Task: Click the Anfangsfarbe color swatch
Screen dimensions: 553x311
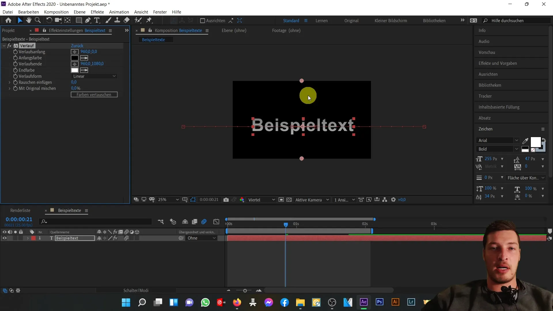Action: point(74,57)
